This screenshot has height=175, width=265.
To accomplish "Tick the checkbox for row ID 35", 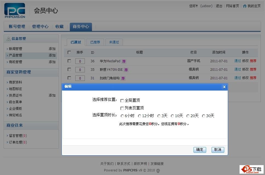I will 69,69.
